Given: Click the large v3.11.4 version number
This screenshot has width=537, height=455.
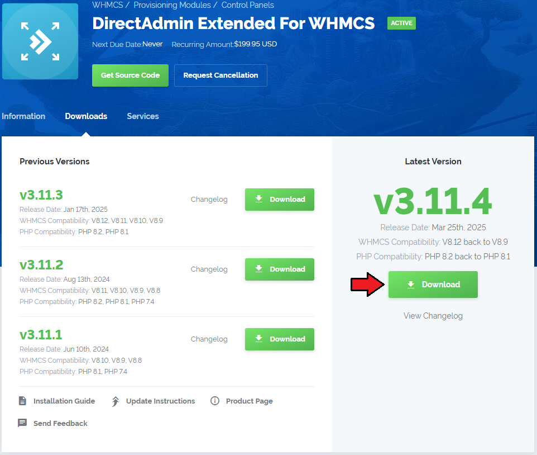Looking at the screenshot, I should 433,202.
